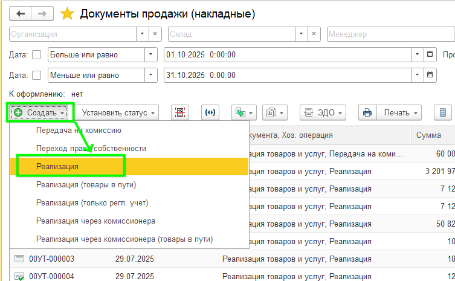This screenshot has height=281, width=455.
Task: Expand the 'Больше или равно' comparison dropdown
Action: (150, 55)
